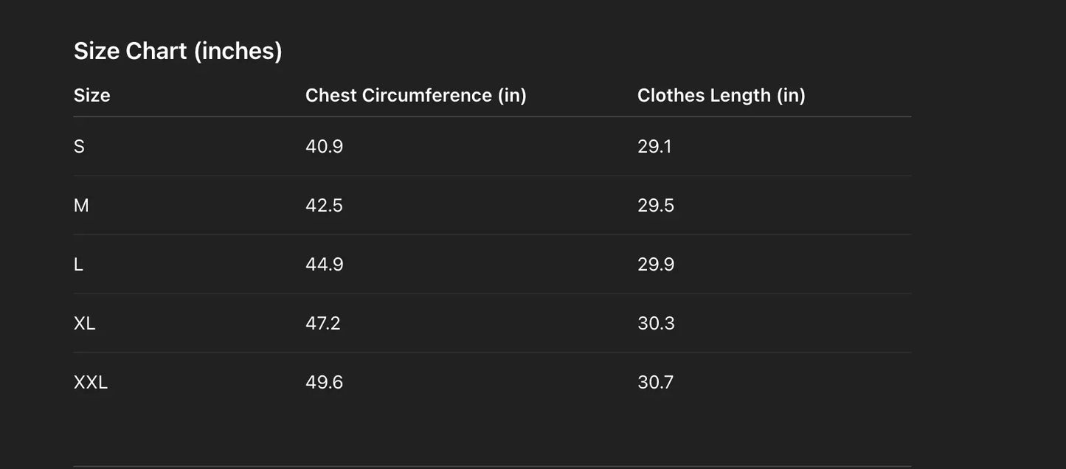Click the 42.5 chest measurement cell
This screenshot has height=469, width=1066.
(x=324, y=205)
